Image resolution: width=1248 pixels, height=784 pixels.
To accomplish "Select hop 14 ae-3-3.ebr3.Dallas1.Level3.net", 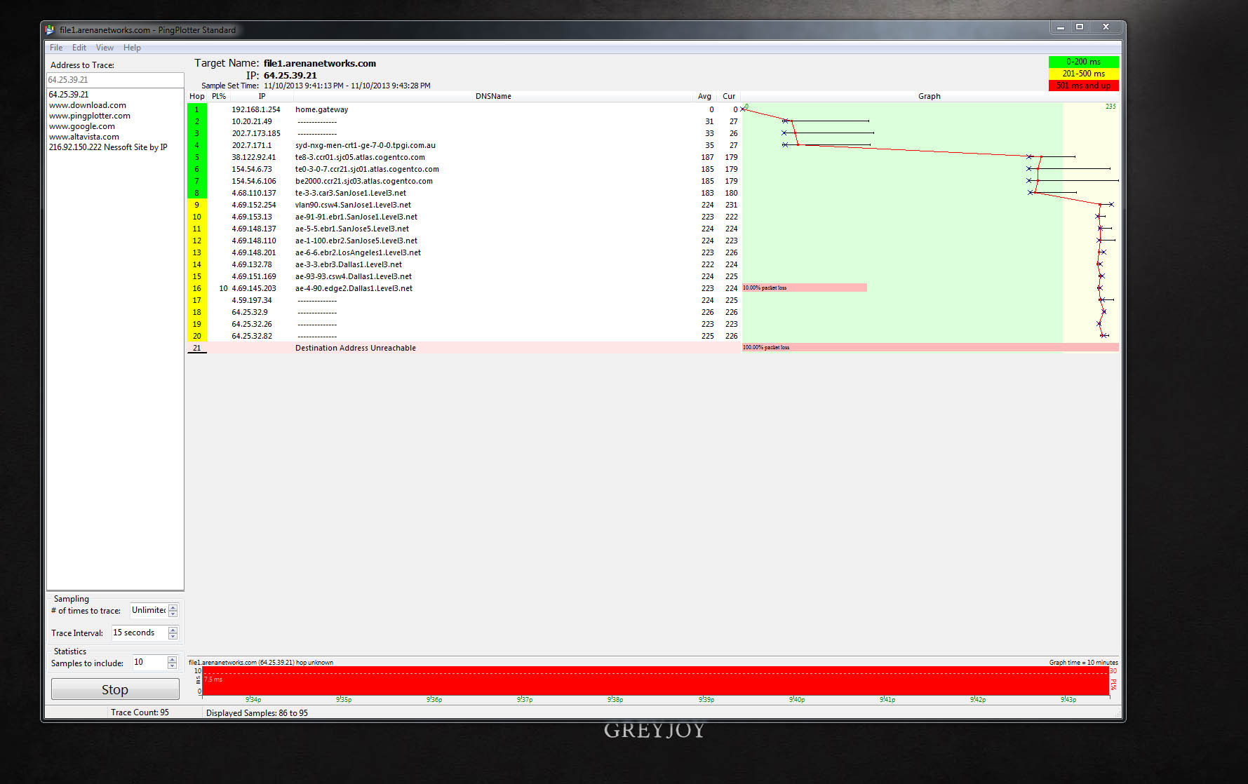I will tap(349, 264).
